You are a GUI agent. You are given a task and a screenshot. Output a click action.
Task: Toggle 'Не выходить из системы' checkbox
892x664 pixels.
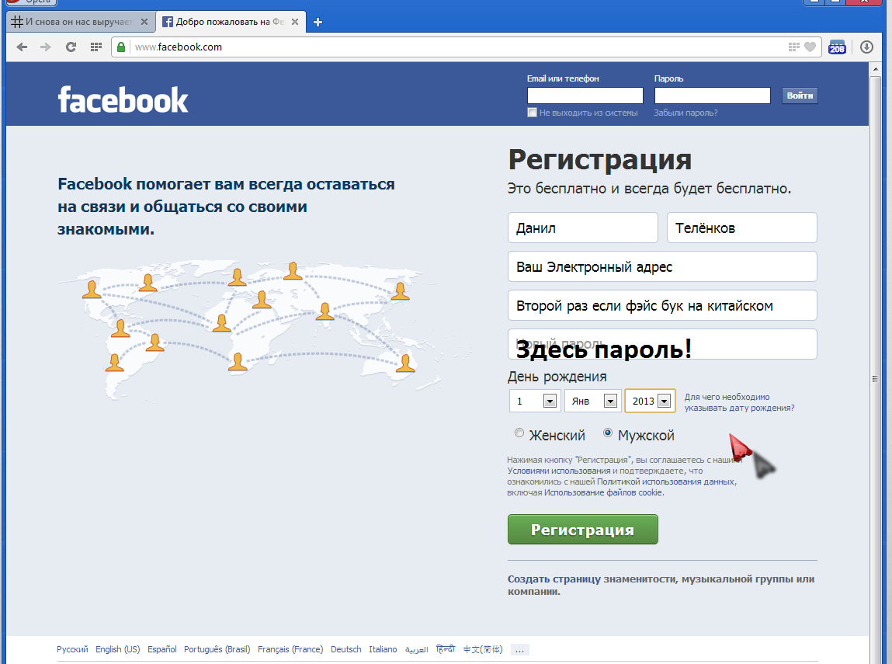532,113
